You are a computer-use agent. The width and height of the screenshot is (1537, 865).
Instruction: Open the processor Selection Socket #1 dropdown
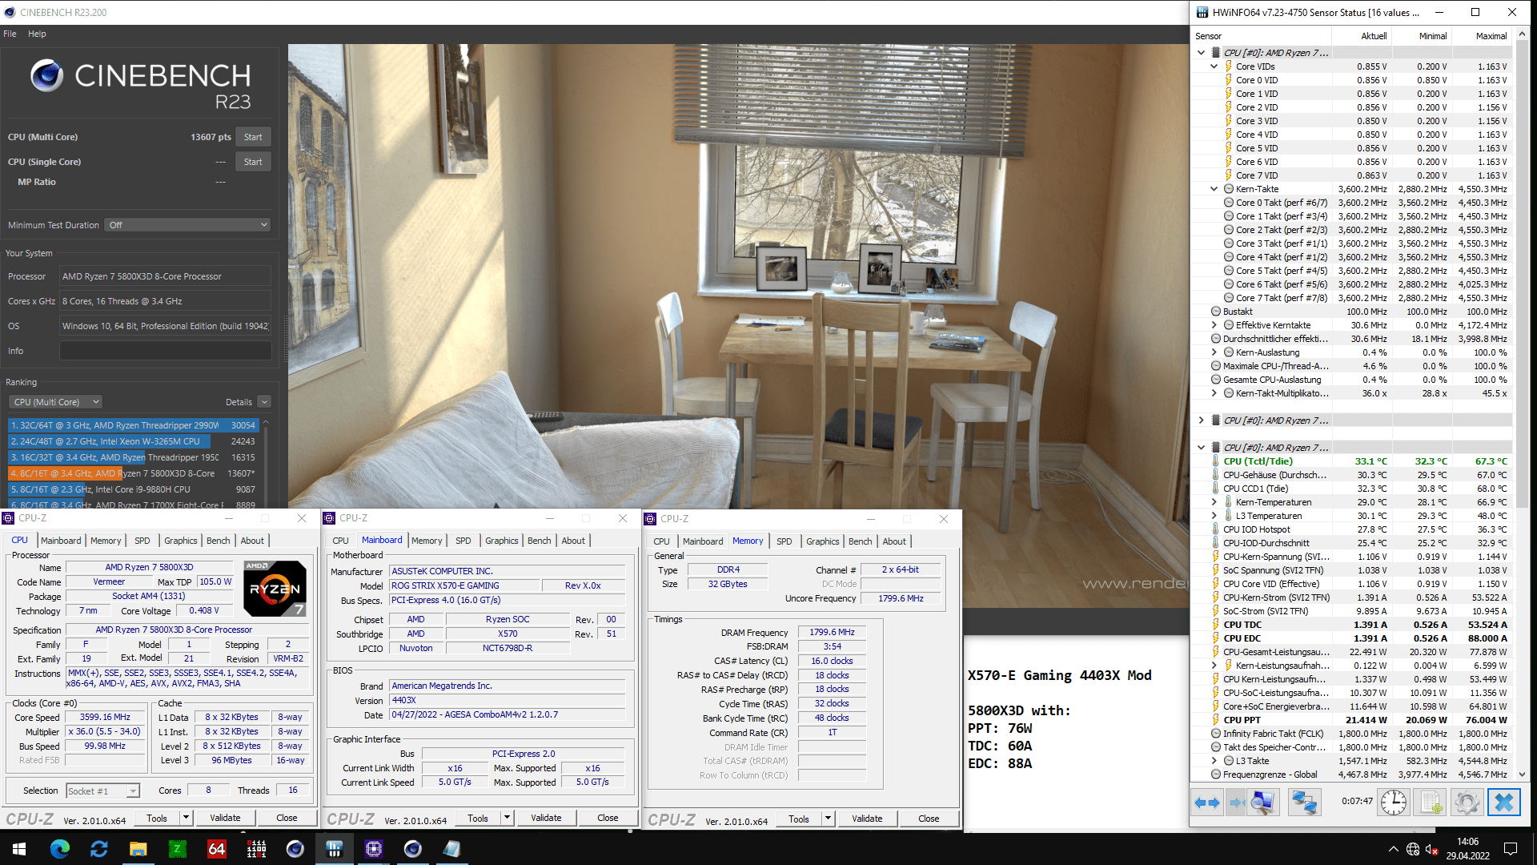(x=103, y=791)
